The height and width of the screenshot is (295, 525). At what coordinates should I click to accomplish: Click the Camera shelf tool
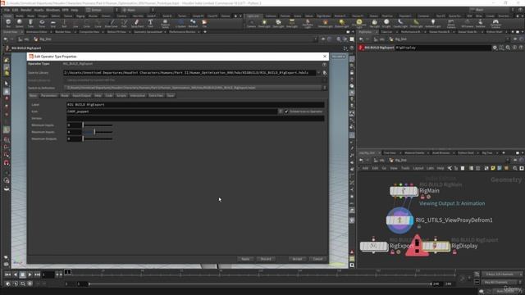click(251, 23)
